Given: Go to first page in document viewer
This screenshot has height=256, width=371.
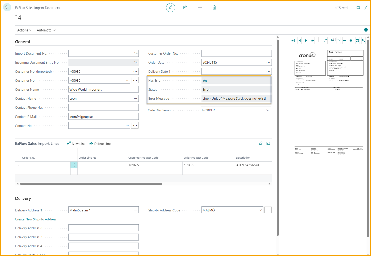Looking at the screenshot, I should click(293, 40).
